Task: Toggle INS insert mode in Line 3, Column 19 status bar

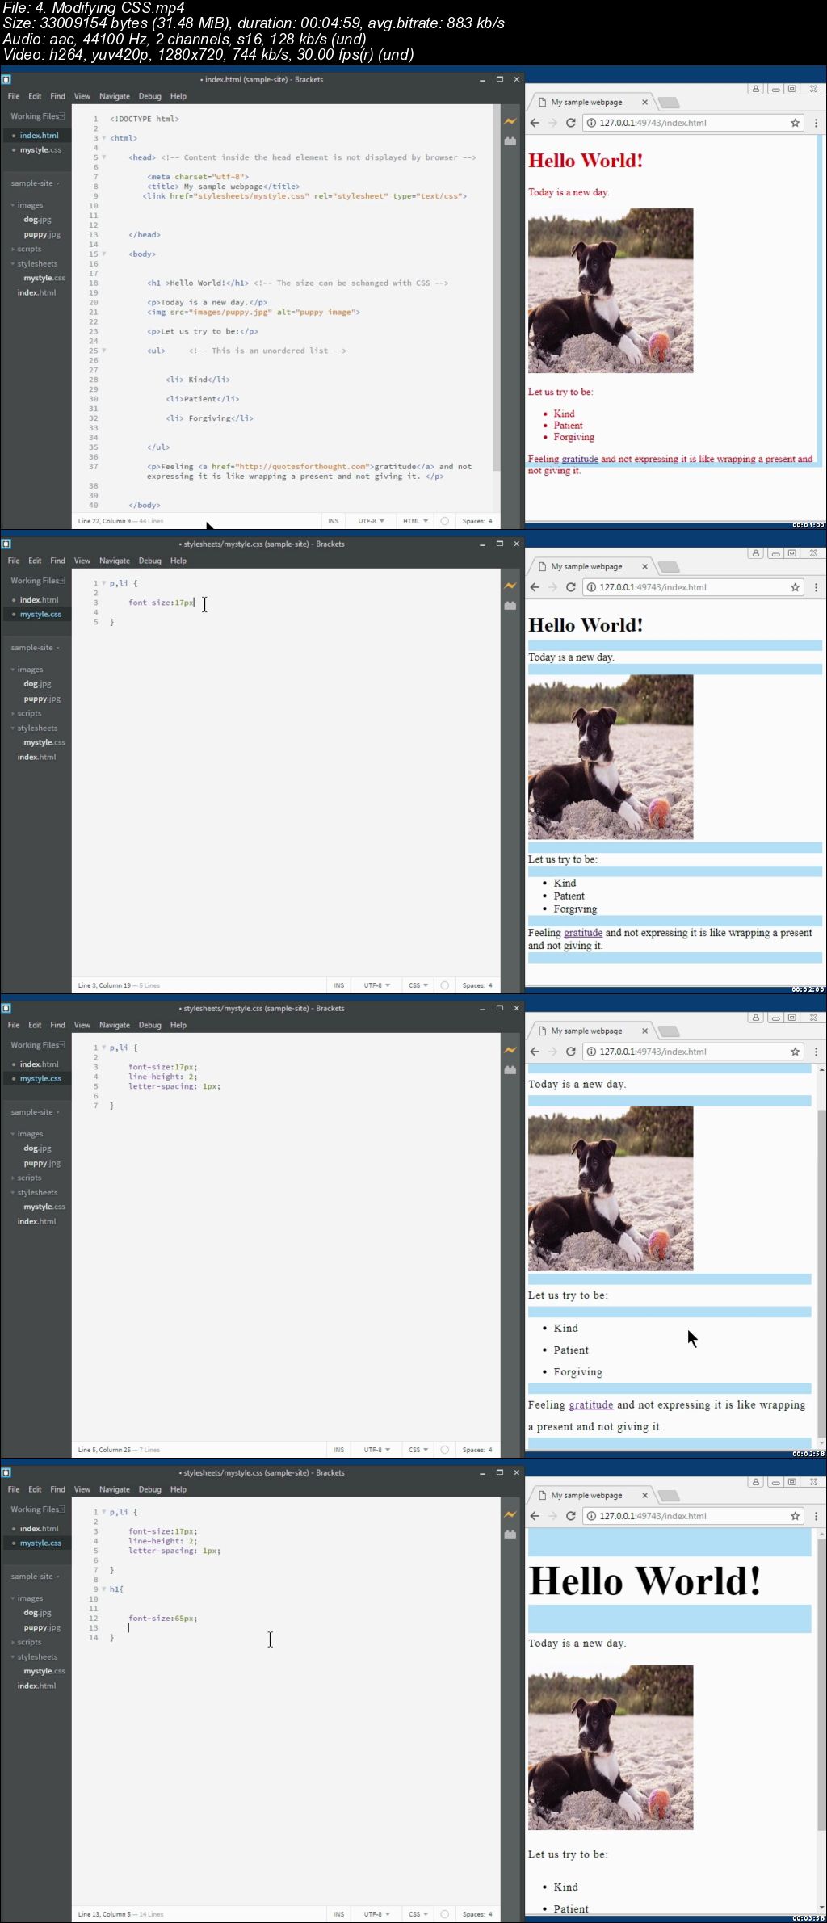Action: click(339, 985)
